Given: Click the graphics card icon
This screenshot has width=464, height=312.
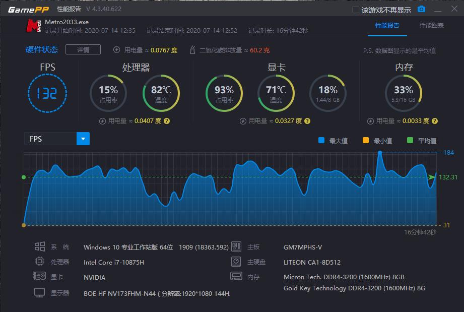Looking at the screenshot, I should coord(39,276).
